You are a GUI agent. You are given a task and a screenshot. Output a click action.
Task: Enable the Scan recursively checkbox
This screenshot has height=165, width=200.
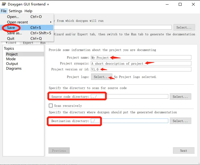point(51,106)
